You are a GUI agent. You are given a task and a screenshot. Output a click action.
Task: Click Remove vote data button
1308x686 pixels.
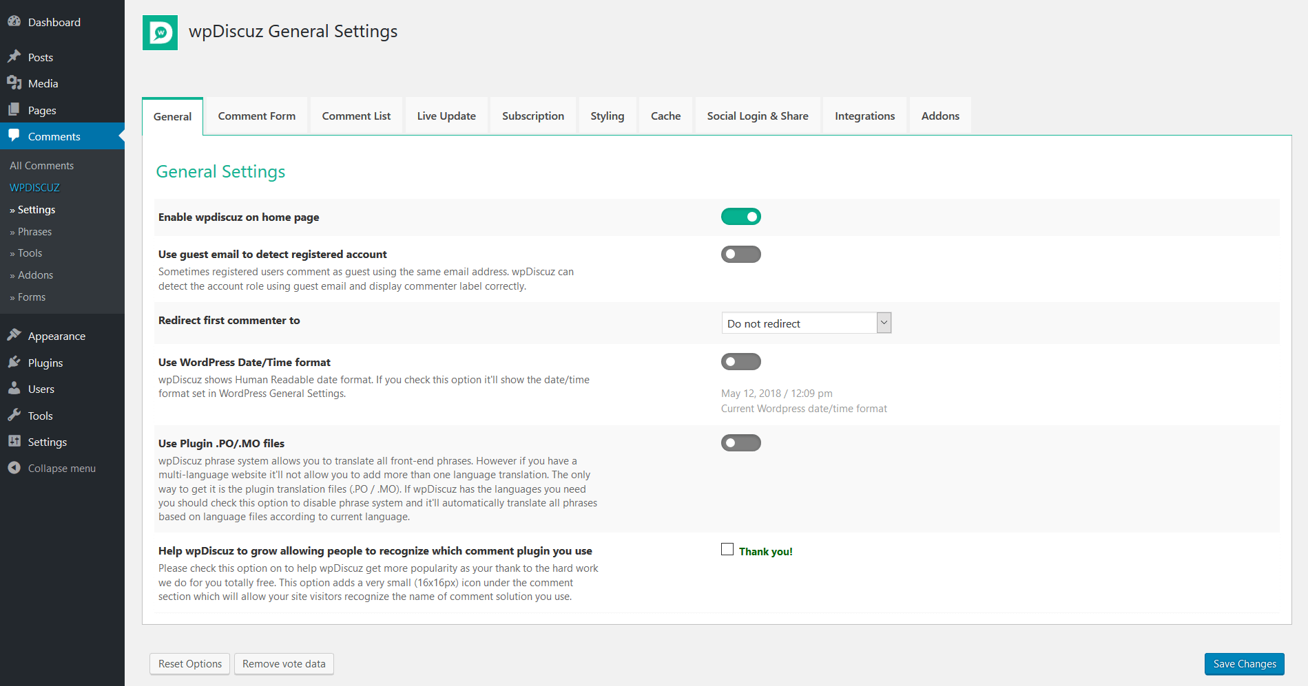(x=284, y=664)
